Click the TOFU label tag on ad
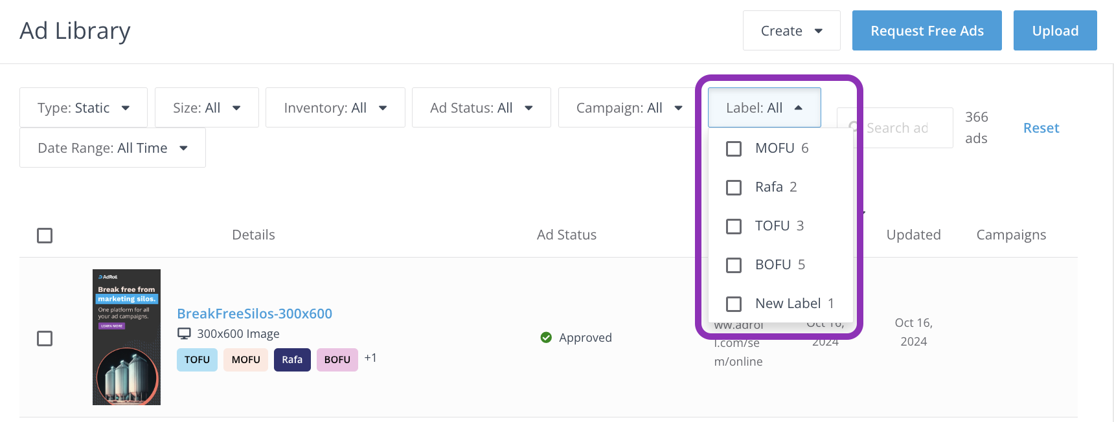This screenshot has width=1114, height=422. pyautogui.click(x=197, y=360)
